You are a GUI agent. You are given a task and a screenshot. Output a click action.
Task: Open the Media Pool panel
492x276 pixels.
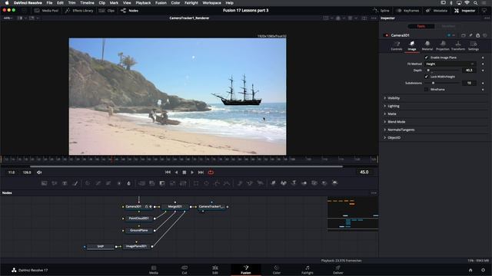pyautogui.click(x=46, y=11)
